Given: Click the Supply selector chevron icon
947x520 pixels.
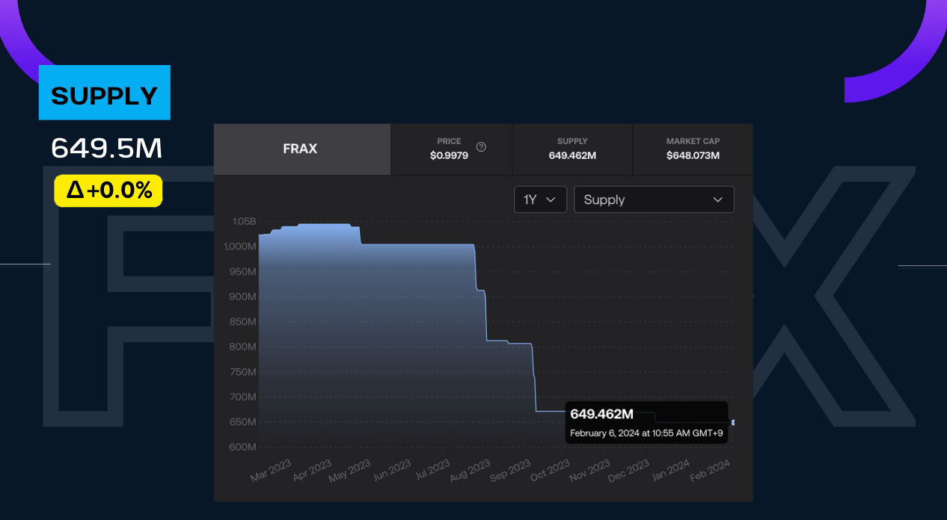Looking at the screenshot, I should point(717,199).
